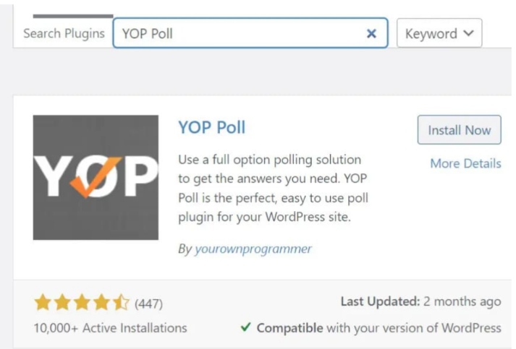Click the Install Now button
The width and height of the screenshot is (516, 349).
point(459,130)
